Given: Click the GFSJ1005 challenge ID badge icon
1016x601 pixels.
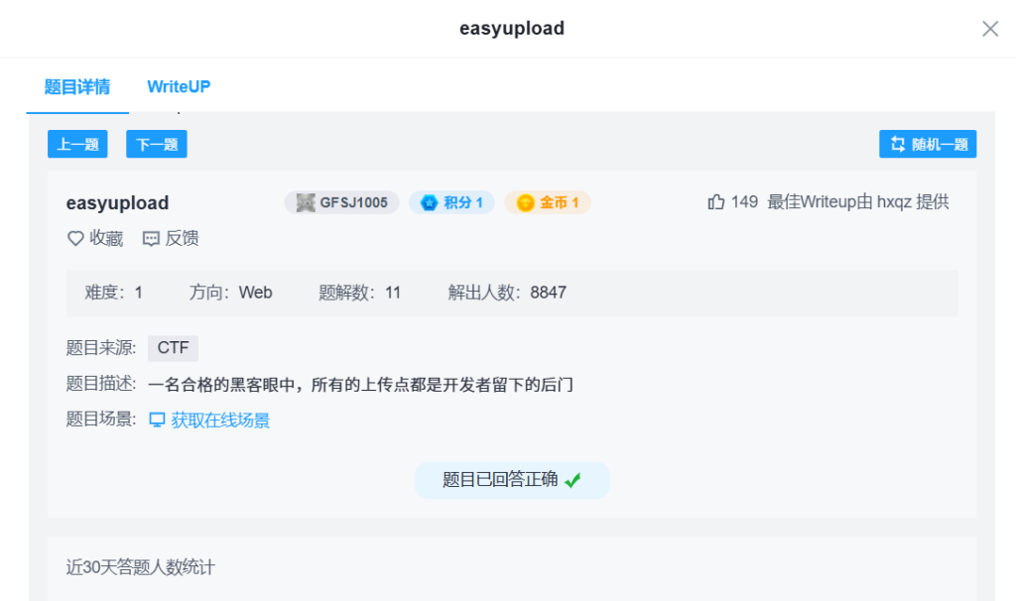Looking at the screenshot, I should click(x=305, y=202).
